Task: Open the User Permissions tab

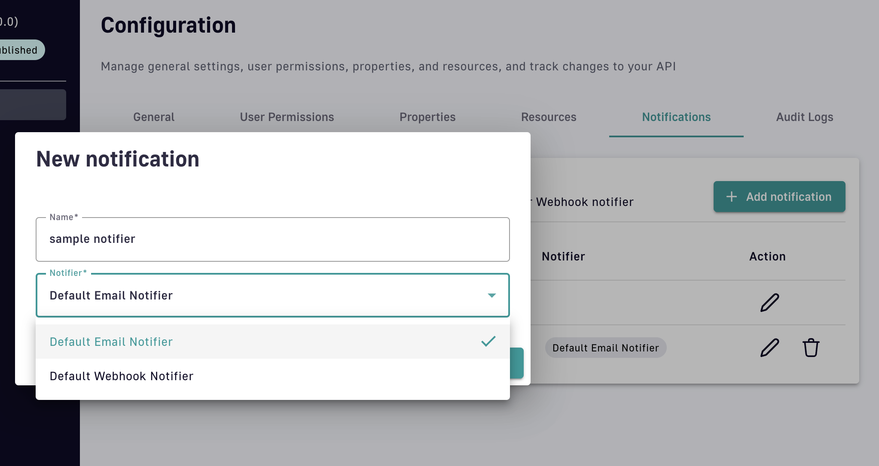Action: coord(287,117)
